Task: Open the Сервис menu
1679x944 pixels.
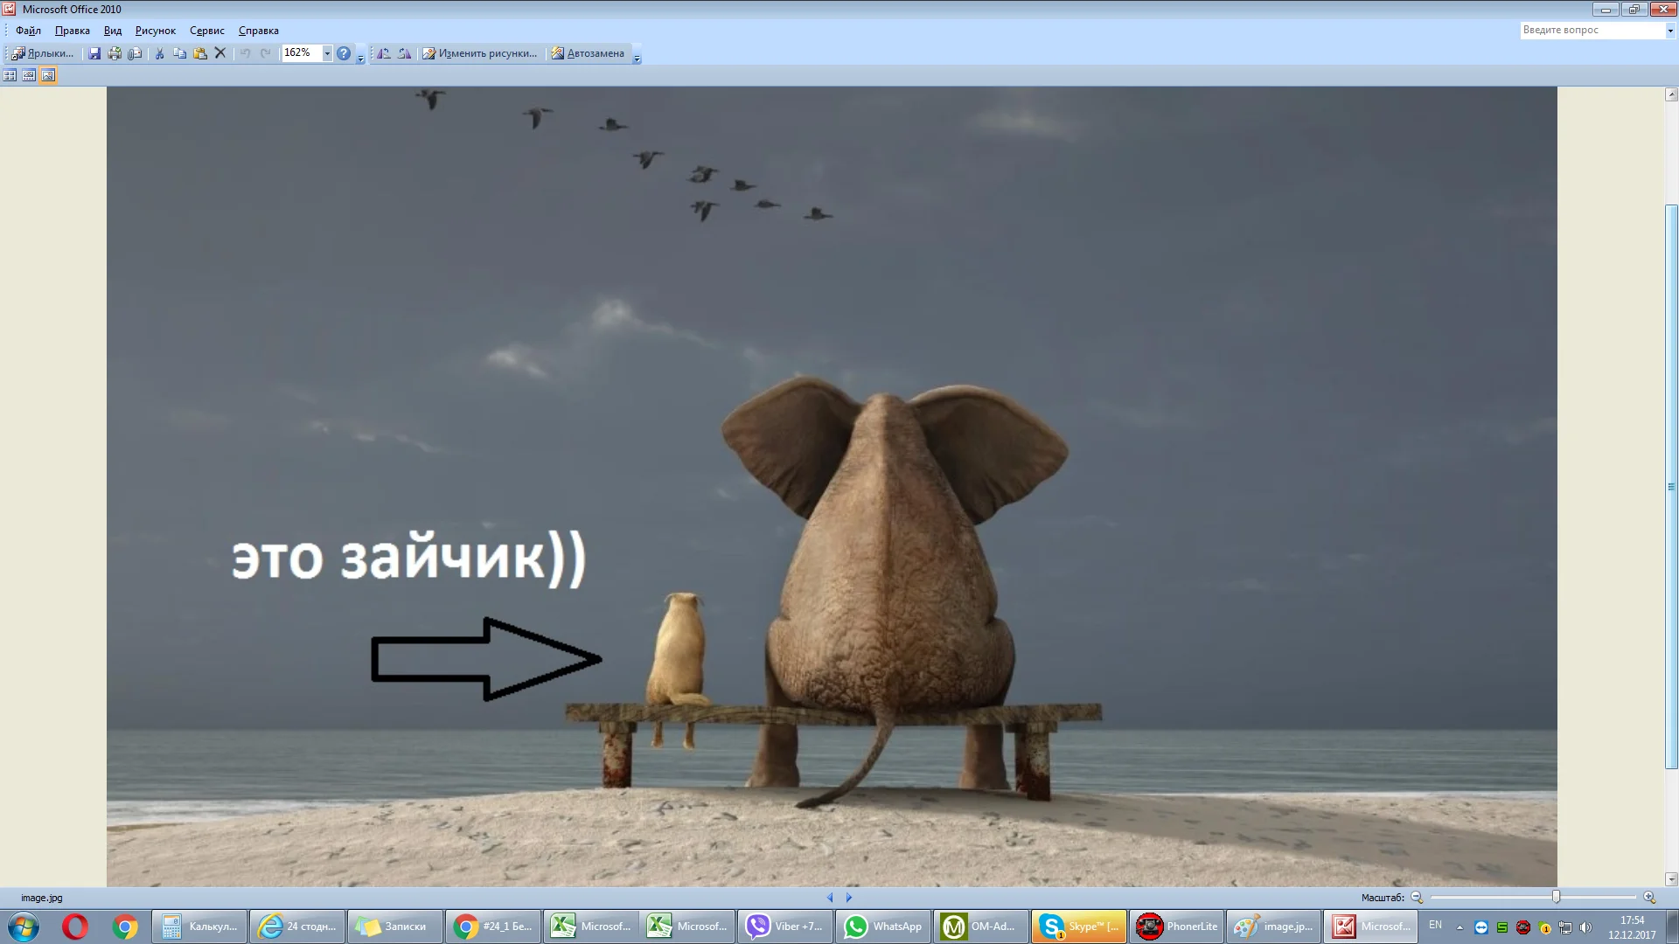Action: pyautogui.click(x=206, y=31)
